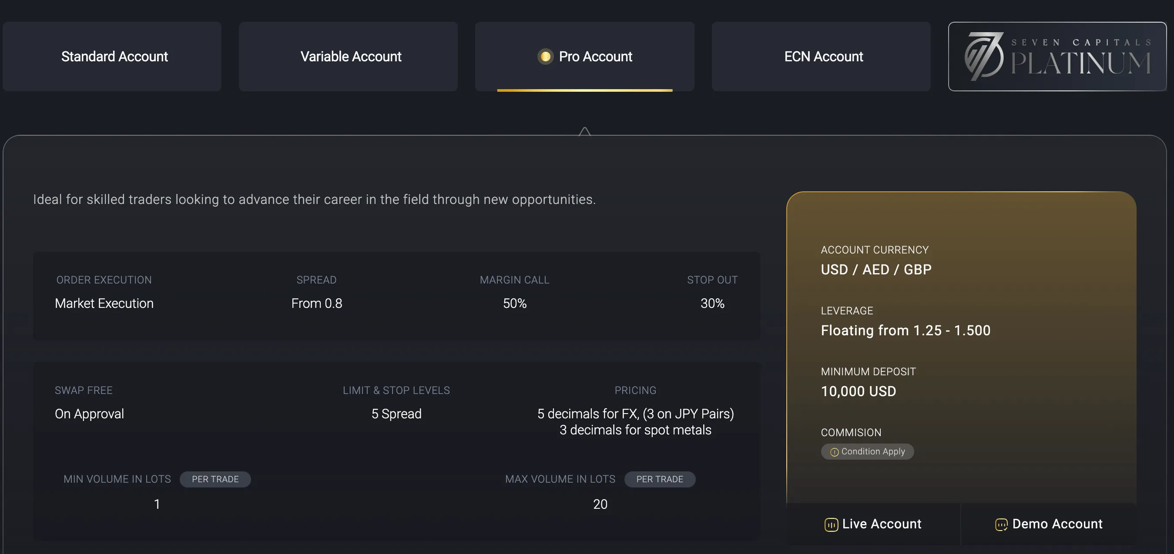Click the Pro Account tab
Screen dimensions: 1174x554
(x=585, y=57)
